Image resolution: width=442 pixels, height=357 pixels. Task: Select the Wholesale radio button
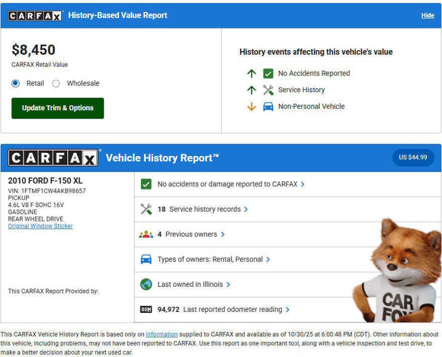click(56, 83)
